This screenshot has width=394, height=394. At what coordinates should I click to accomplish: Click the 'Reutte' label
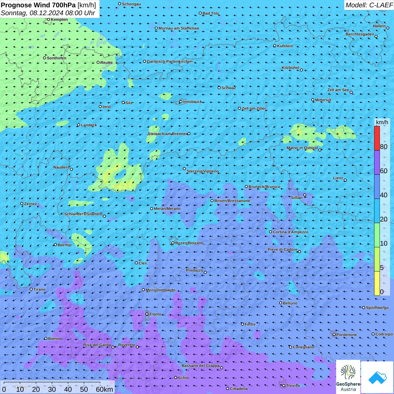(106, 62)
